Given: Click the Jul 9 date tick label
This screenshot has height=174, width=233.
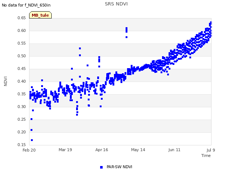Looking at the screenshot, I should 211,150.
